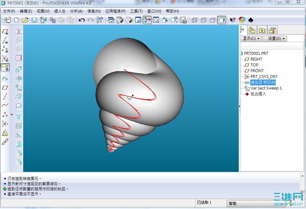This screenshot has height=209, width=306.
Task: Open the 编辑(E) menu
Action: (x=26, y=11)
